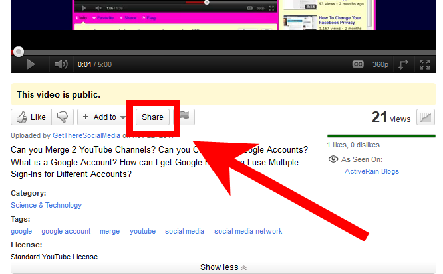Open the 360p quality selector
This screenshot has width=443, height=274.
click(380, 64)
